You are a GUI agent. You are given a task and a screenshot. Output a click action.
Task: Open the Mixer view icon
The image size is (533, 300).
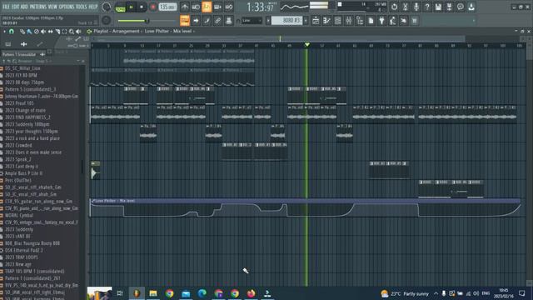349,21
